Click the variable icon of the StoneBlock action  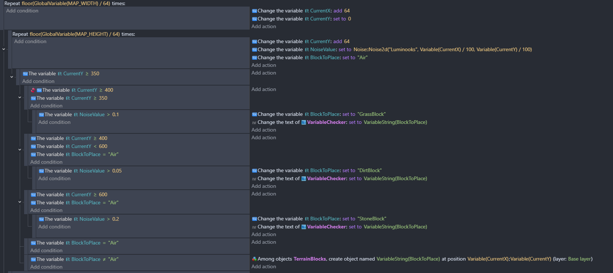point(254,219)
